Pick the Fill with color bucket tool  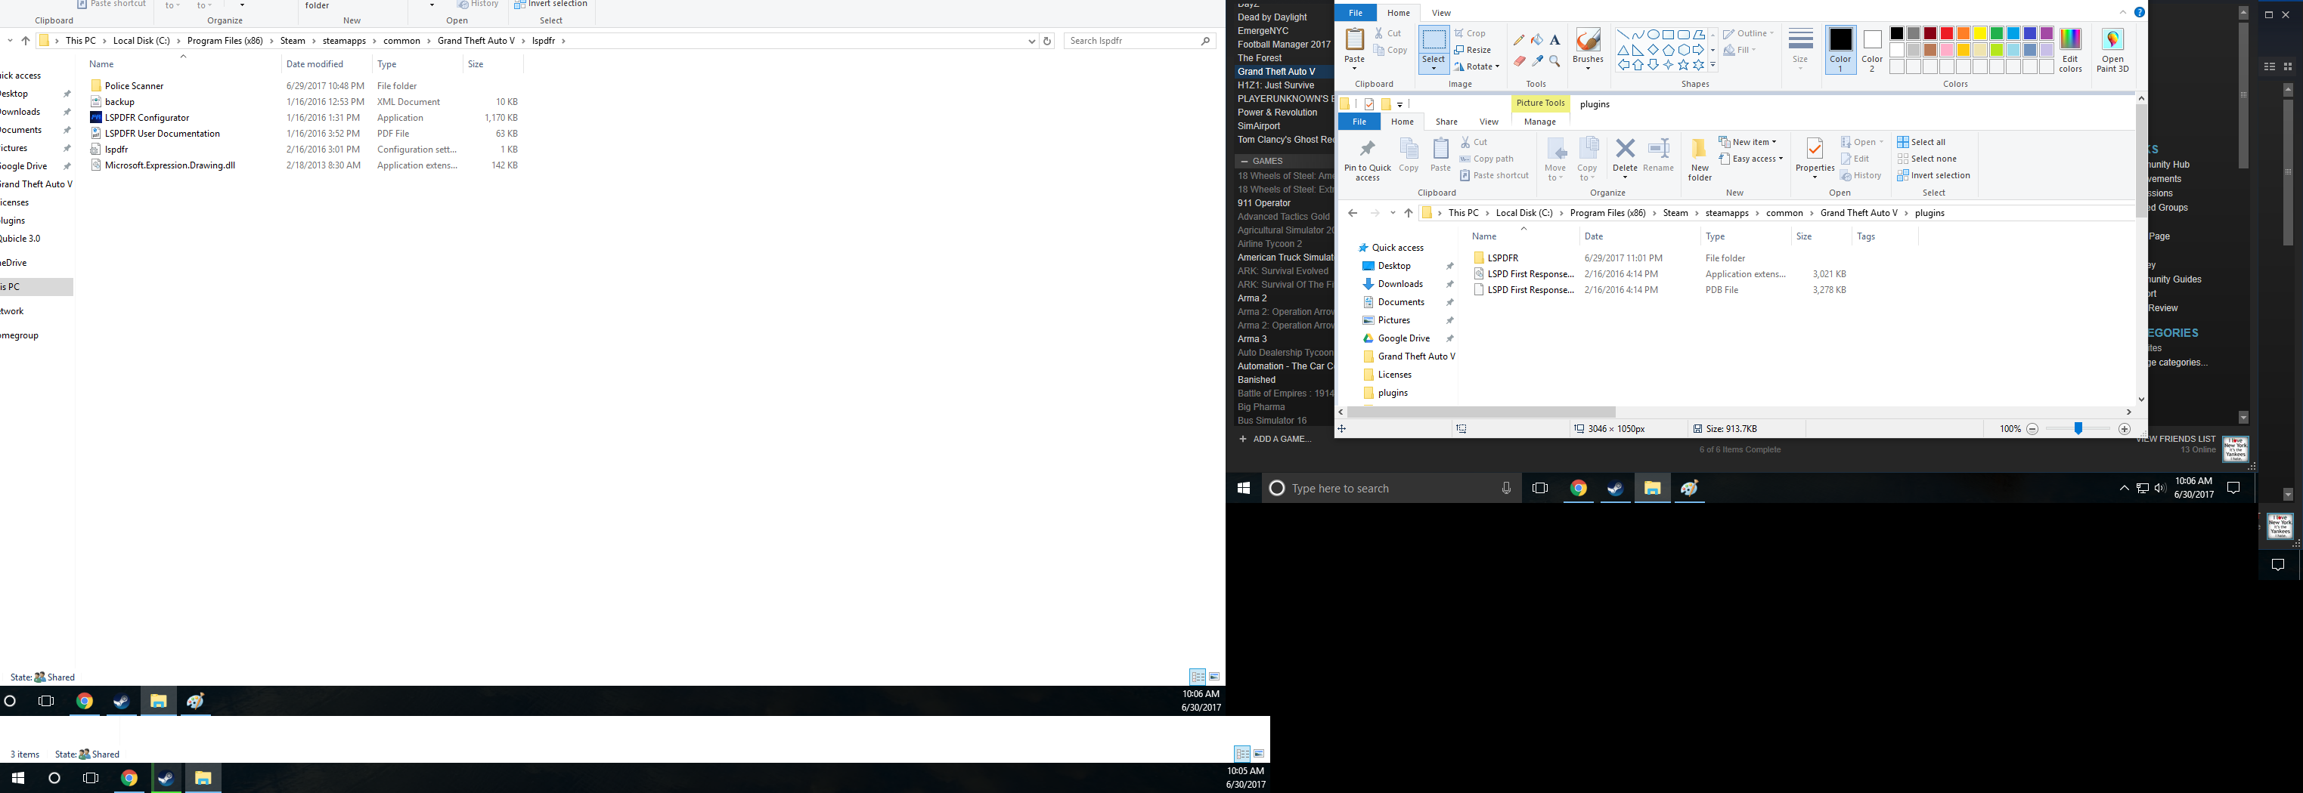click(x=1537, y=40)
